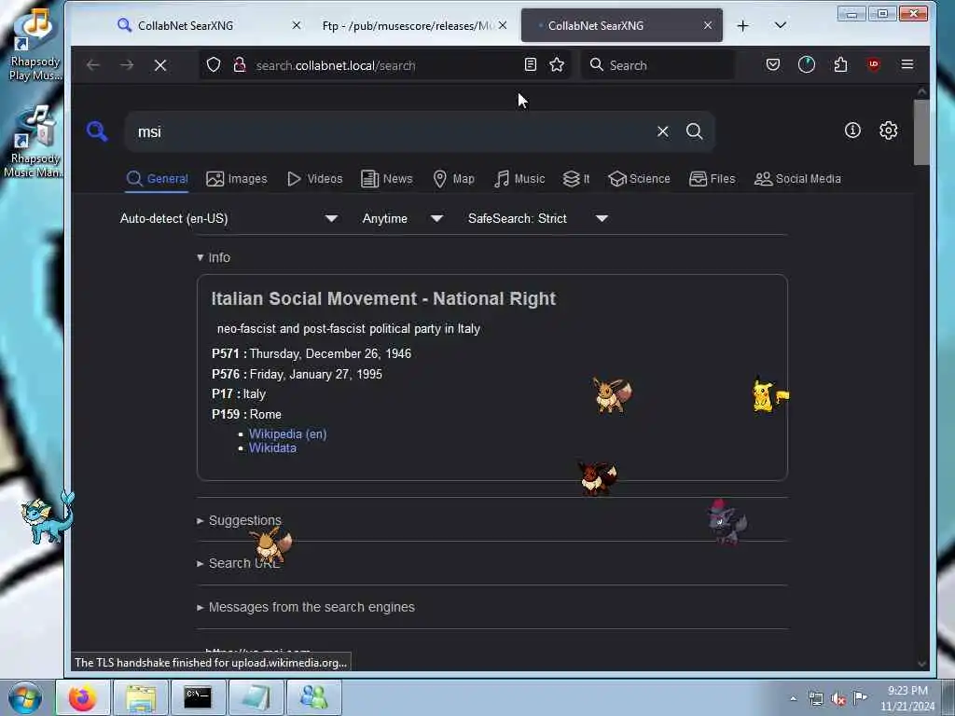Click the Firefox back arrow button
955x716 pixels.
tap(93, 65)
